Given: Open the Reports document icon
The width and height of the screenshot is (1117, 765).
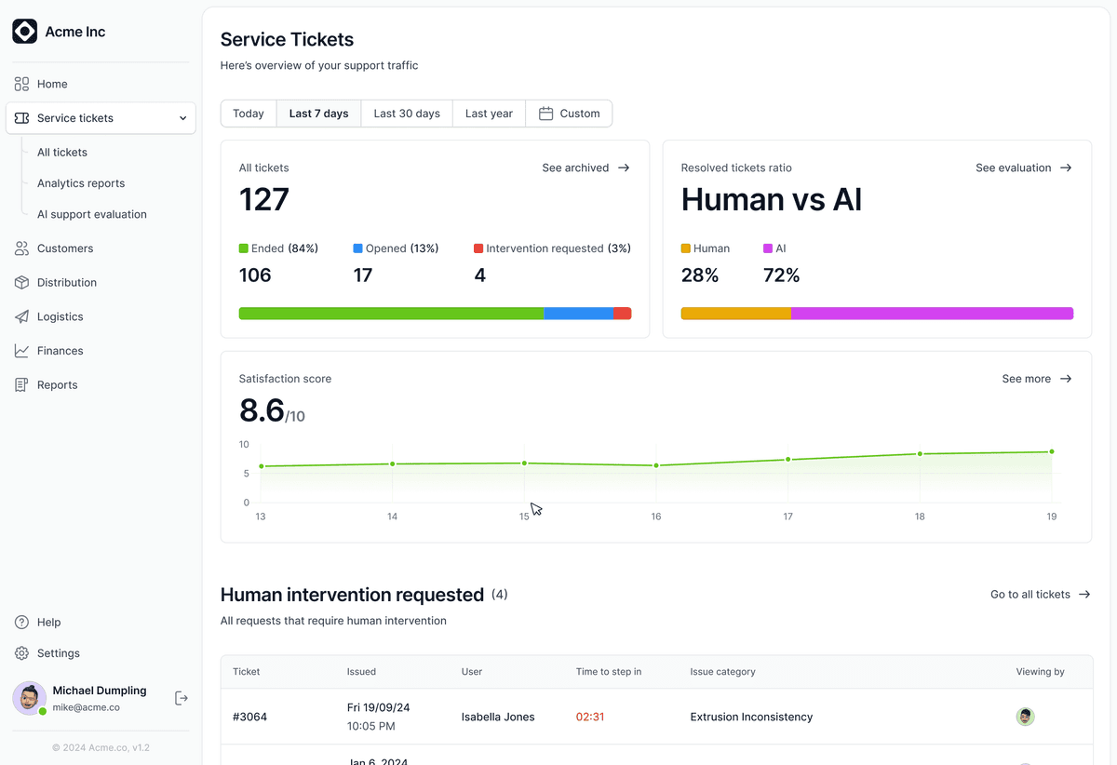Looking at the screenshot, I should tap(21, 384).
